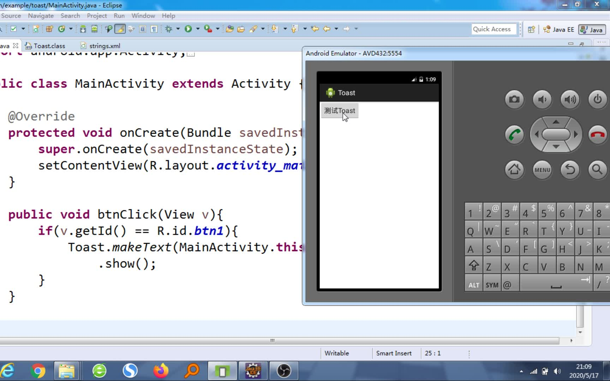Toggle the checkmark task toolbar button
Screen dimensions: 610x381
[13, 29]
